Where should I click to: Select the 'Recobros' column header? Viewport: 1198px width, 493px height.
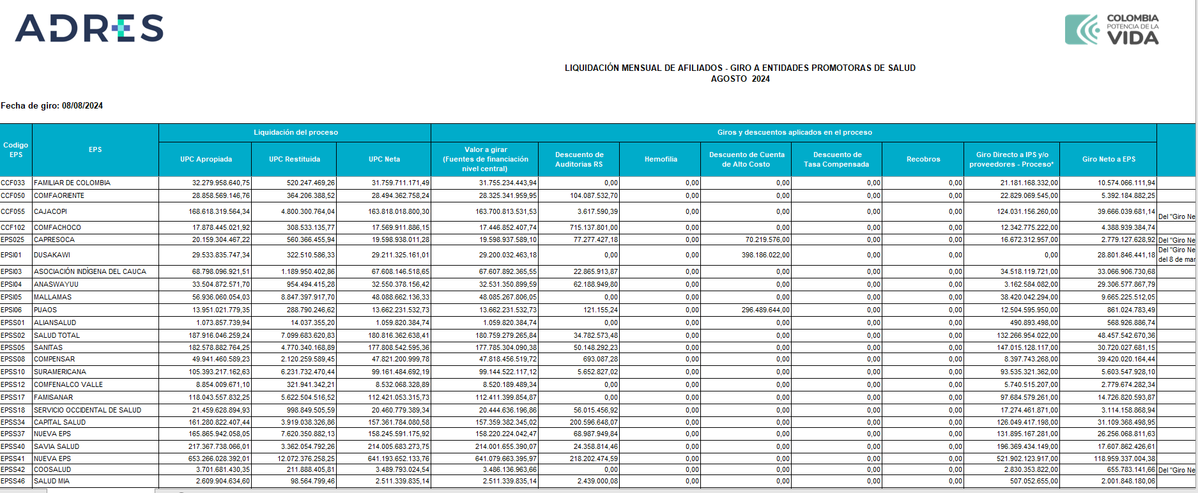[x=923, y=159]
